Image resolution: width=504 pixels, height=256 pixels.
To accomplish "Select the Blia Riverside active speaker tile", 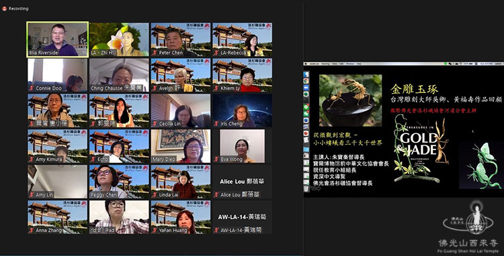I will 58,40.
